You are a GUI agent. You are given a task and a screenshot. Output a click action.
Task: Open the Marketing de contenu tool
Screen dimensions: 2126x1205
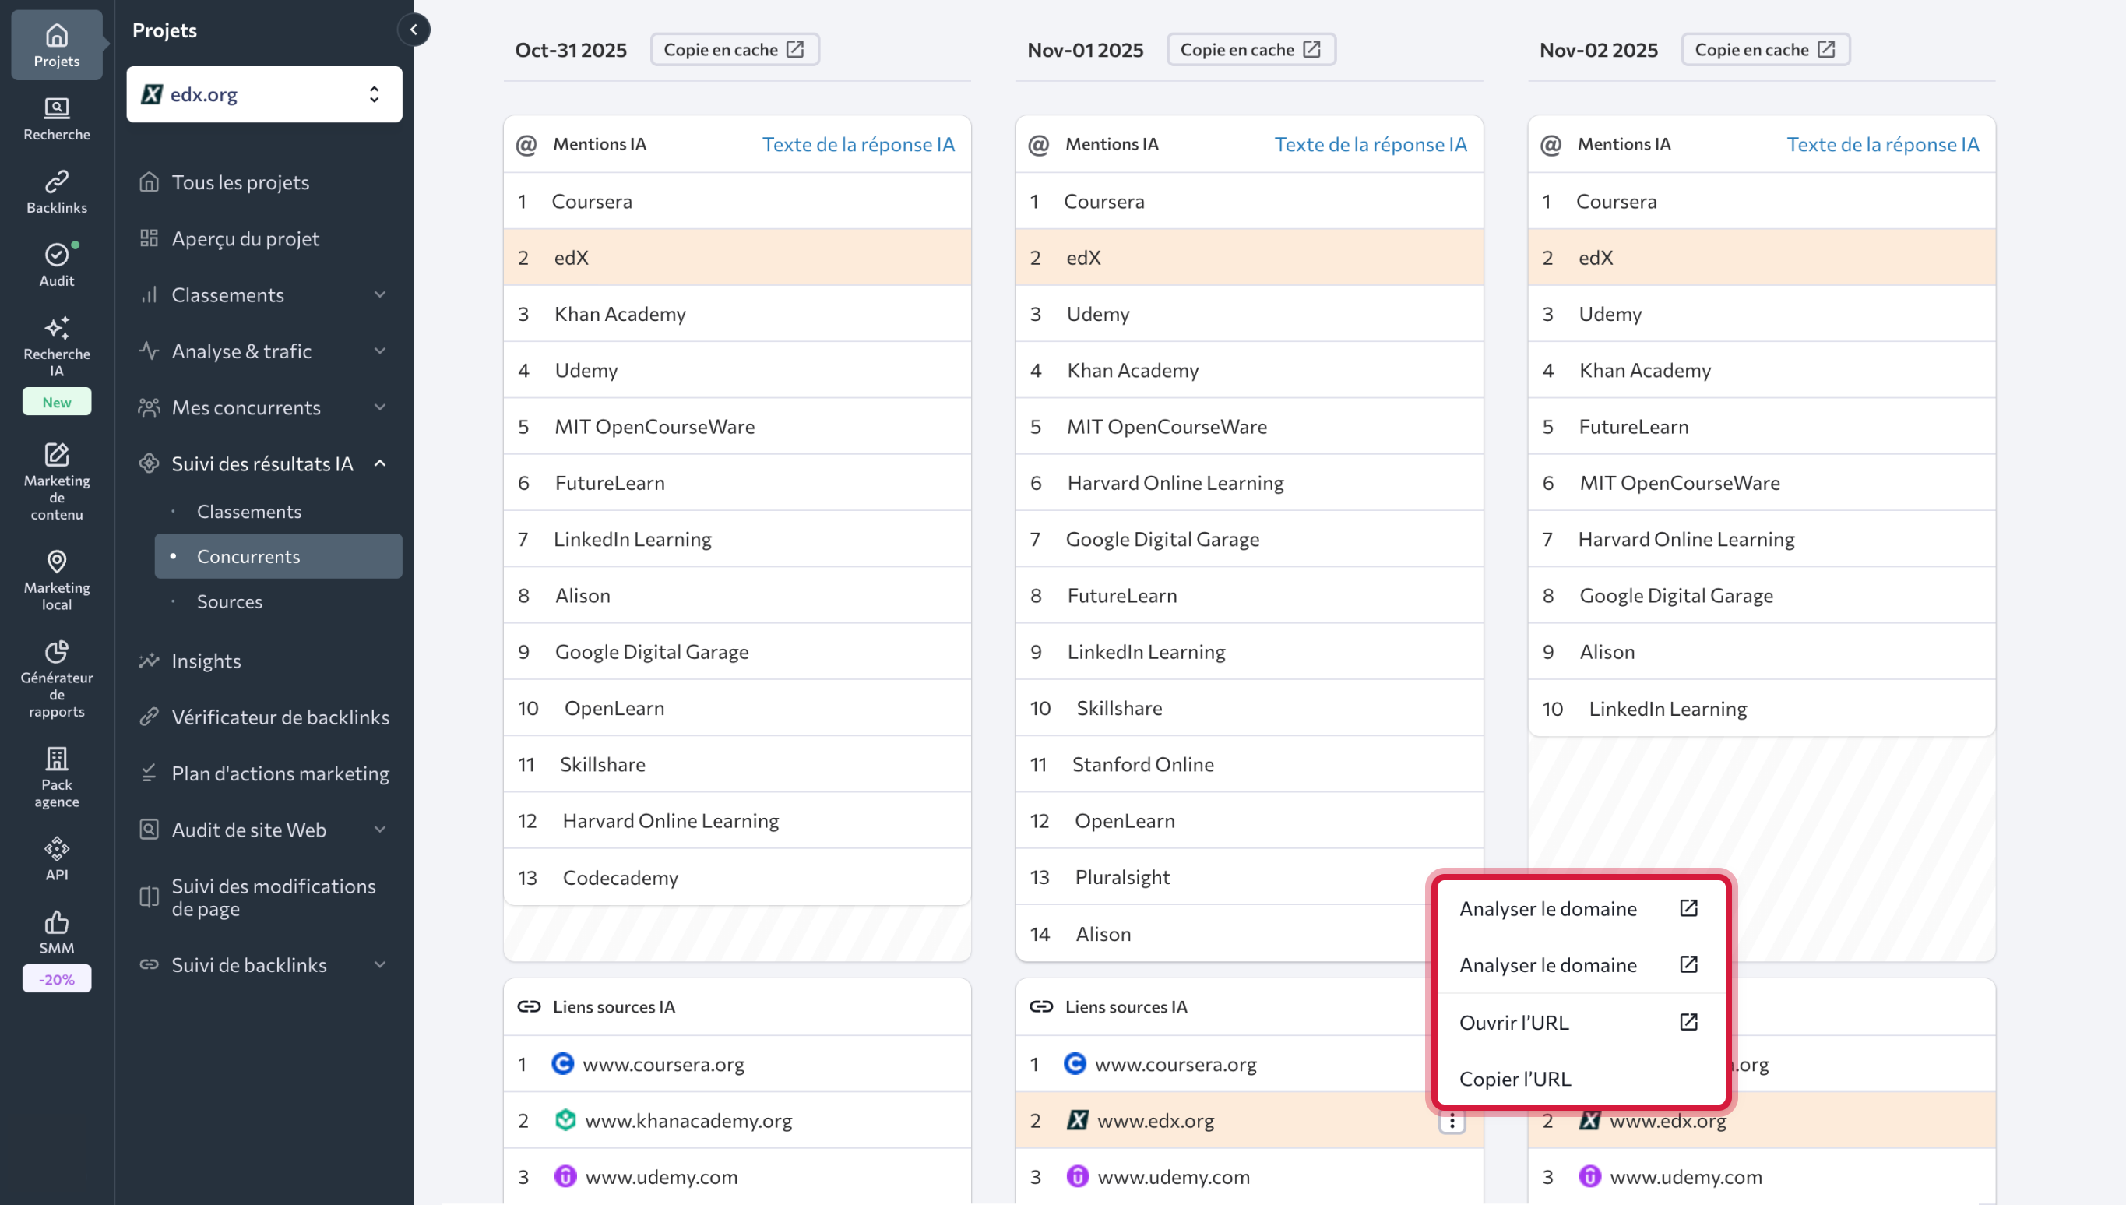(56, 481)
